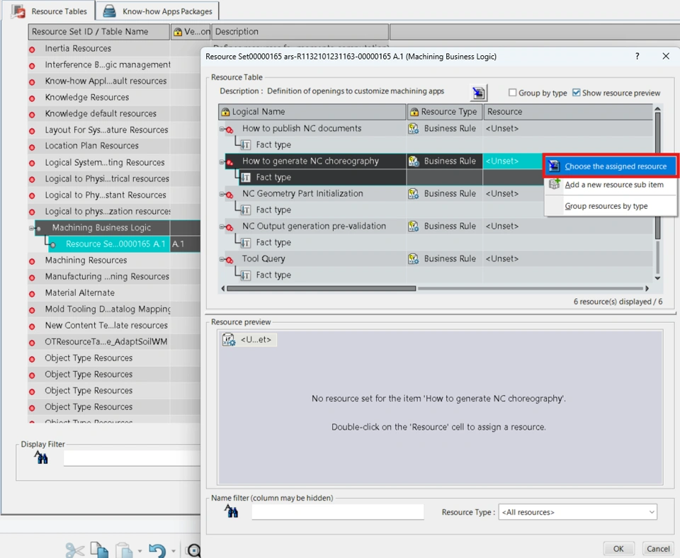Image resolution: width=680 pixels, height=558 pixels.
Task: Open the Resource Type All resources dropdown
Action: tap(578, 511)
